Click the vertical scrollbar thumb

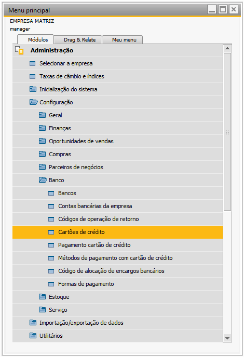(x=227, y=132)
